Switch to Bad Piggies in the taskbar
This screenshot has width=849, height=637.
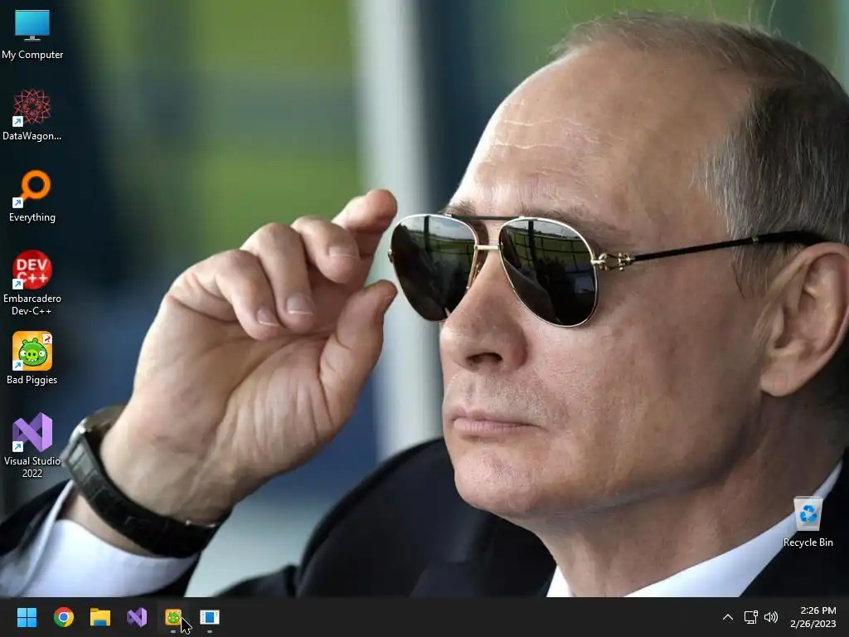pyautogui.click(x=173, y=617)
